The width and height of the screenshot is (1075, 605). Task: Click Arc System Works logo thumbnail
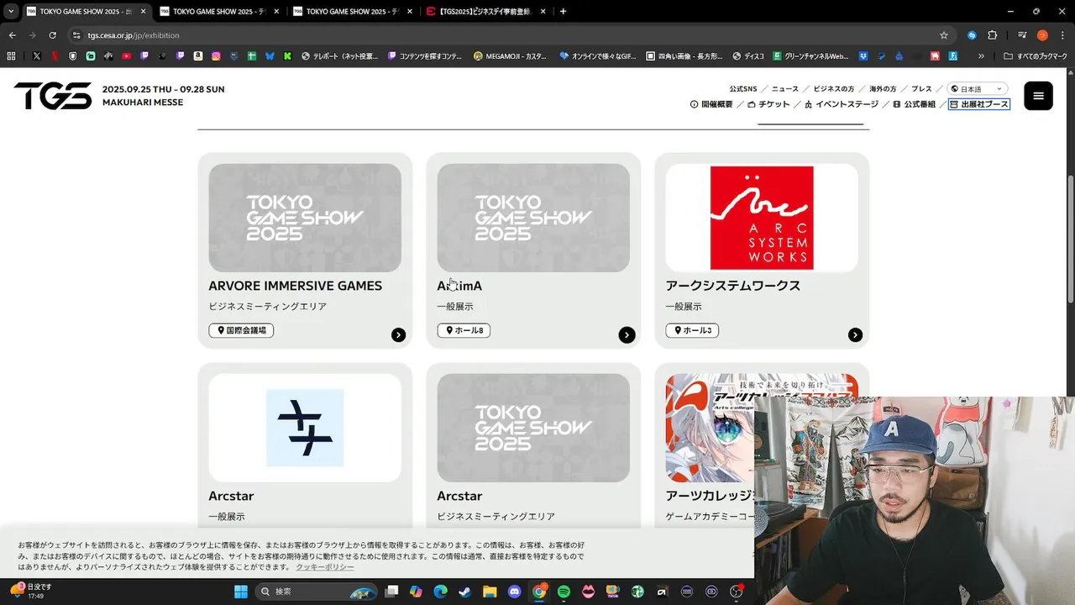[x=762, y=218]
